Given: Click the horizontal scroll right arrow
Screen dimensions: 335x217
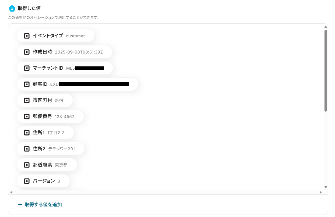Looking at the screenshot, I should pyautogui.click(x=320, y=192).
